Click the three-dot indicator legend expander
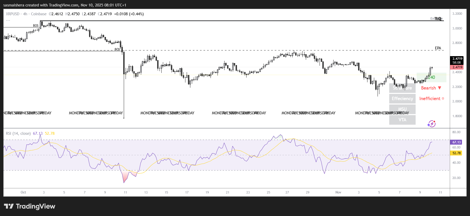 [x=8, y=20]
